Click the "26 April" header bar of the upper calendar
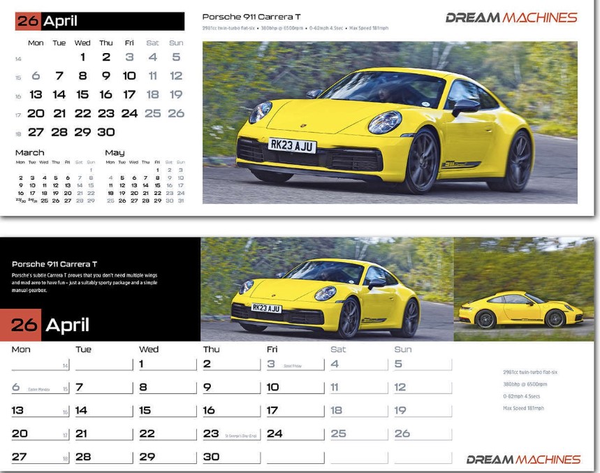The height and width of the screenshot is (473, 600). [x=100, y=21]
